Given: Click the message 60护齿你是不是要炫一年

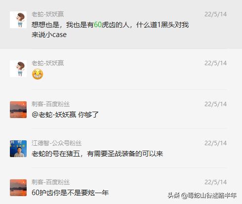Looking at the screenshot, I should click(x=70, y=193).
